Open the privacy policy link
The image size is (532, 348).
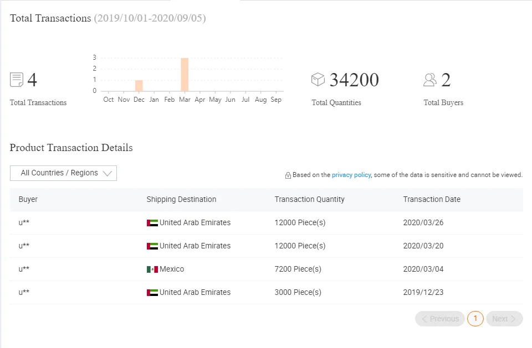click(351, 175)
